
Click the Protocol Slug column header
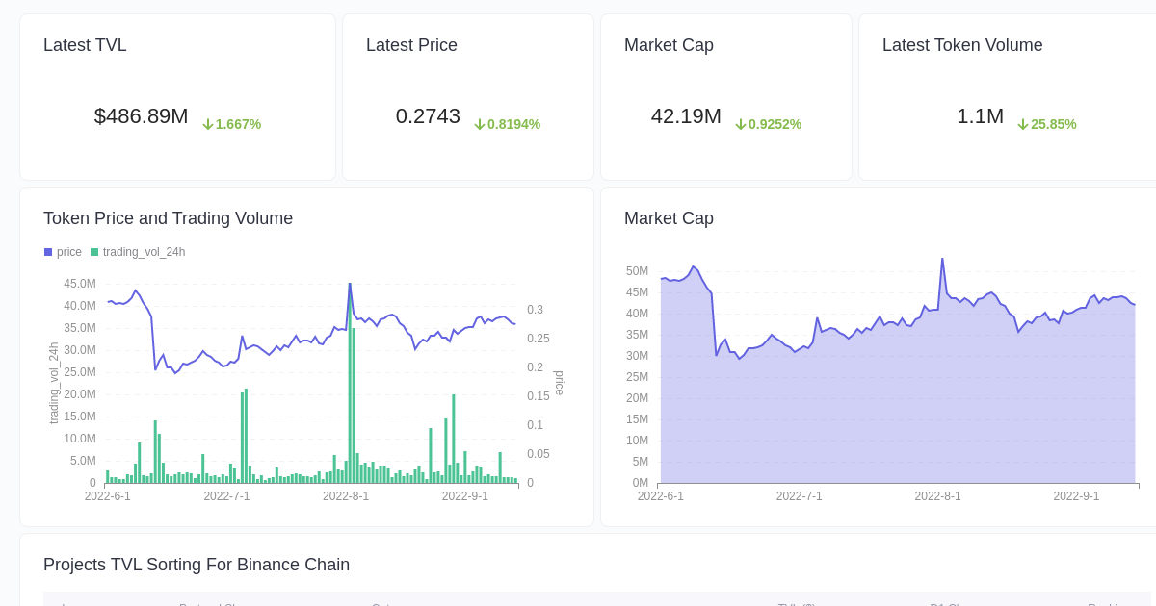pos(207,605)
